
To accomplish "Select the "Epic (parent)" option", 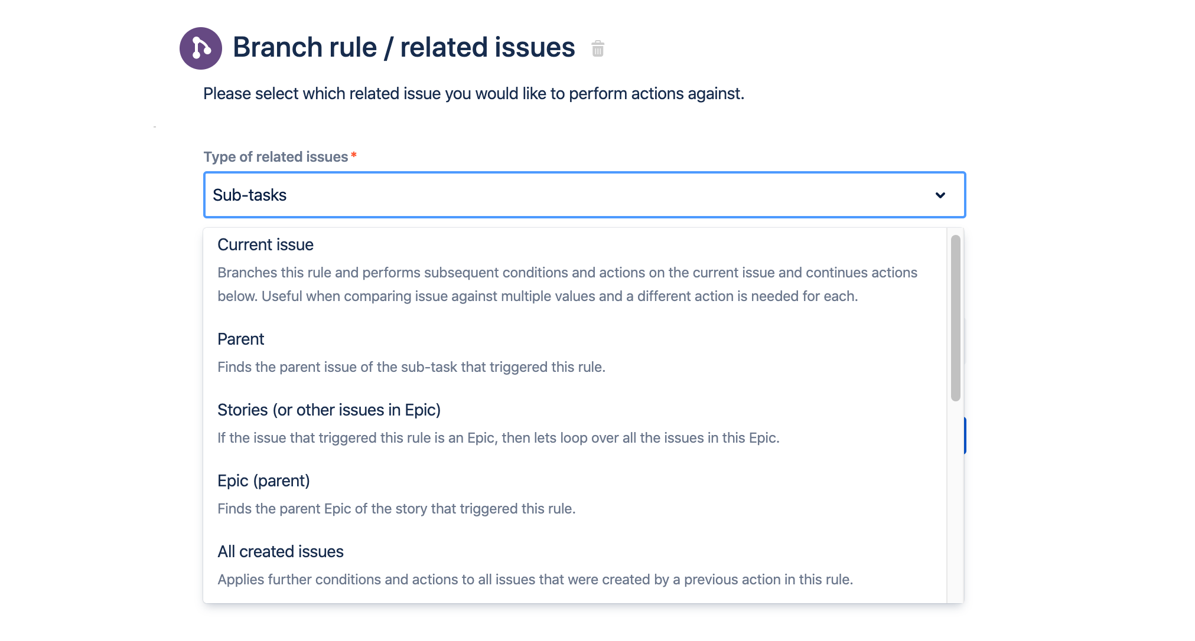I will [x=263, y=481].
